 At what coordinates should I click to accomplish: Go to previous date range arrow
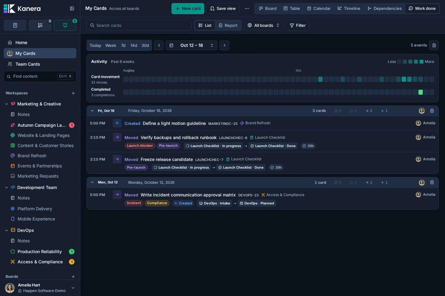coord(159,45)
